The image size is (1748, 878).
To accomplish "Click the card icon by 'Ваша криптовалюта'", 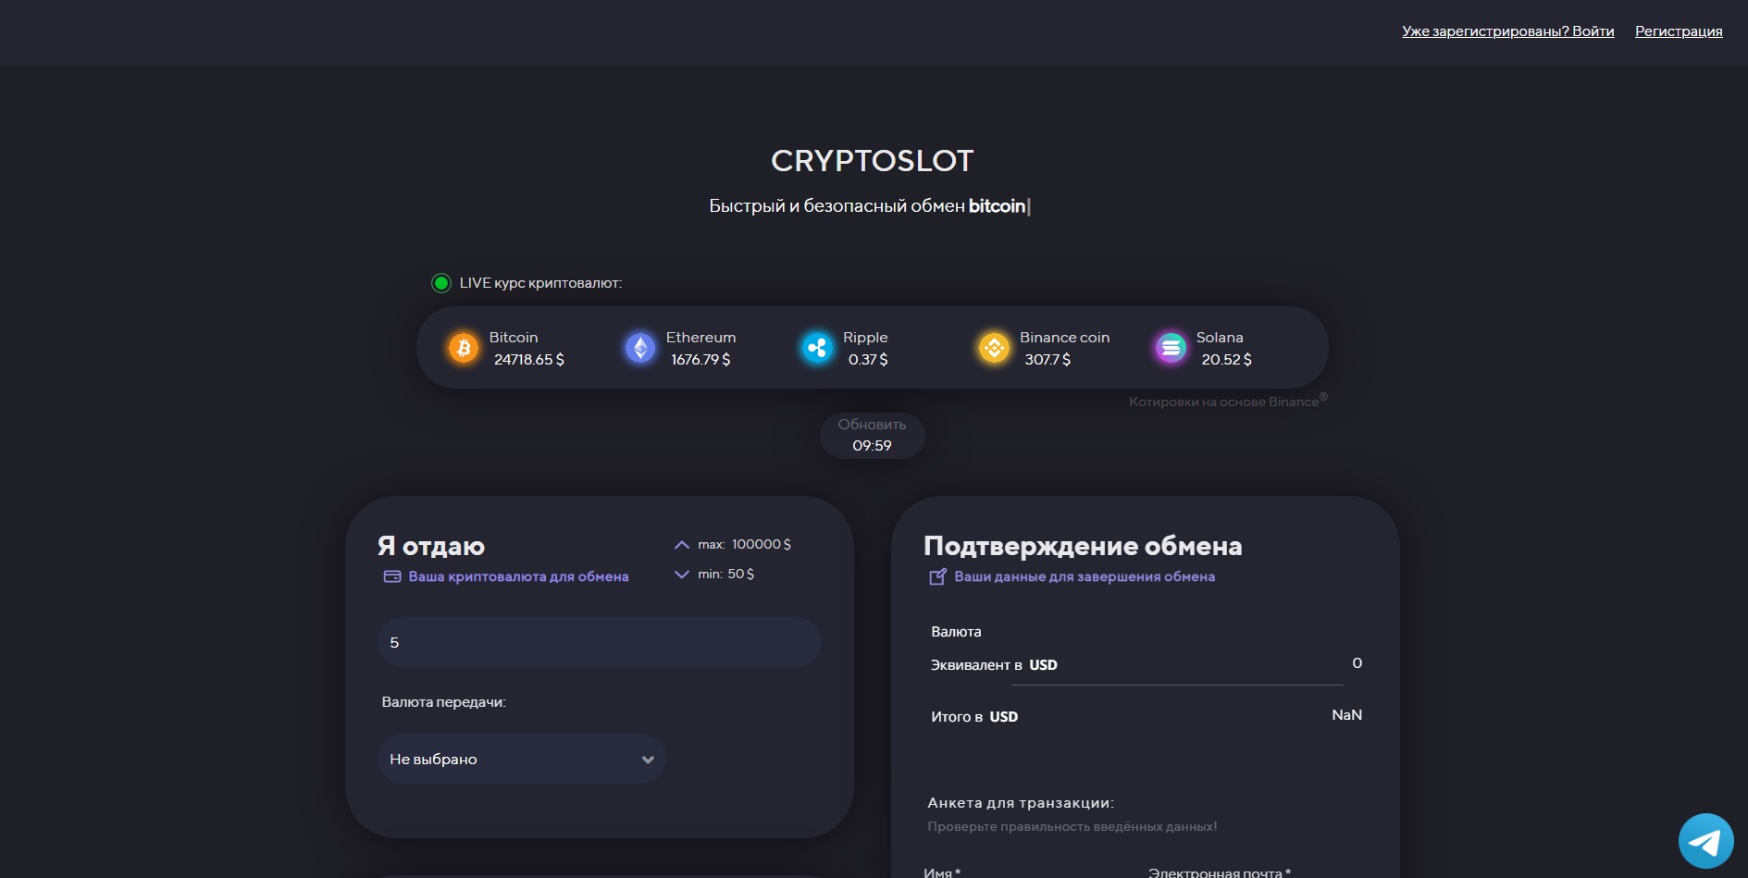I will tap(392, 576).
